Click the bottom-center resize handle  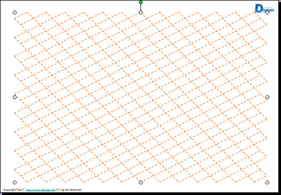tap(140, 182)
